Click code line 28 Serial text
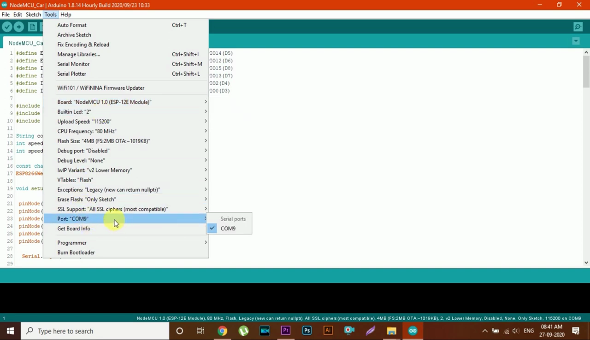This screenshot has width=590, height=340. pos(31,256)
